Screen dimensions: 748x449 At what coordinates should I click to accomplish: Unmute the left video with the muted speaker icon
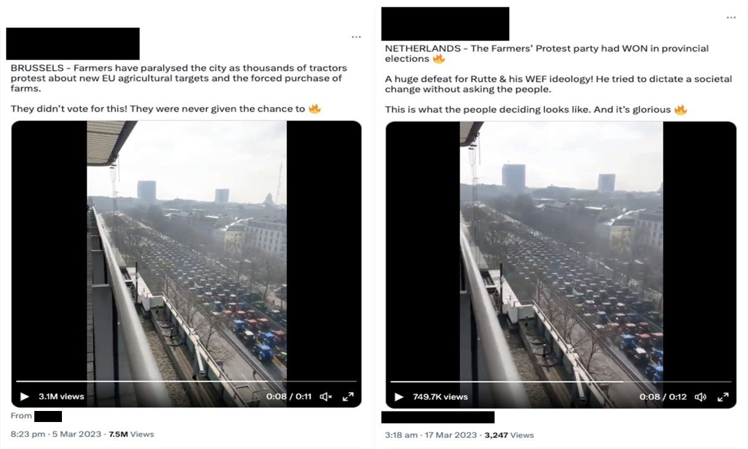(x=326, y=396)
